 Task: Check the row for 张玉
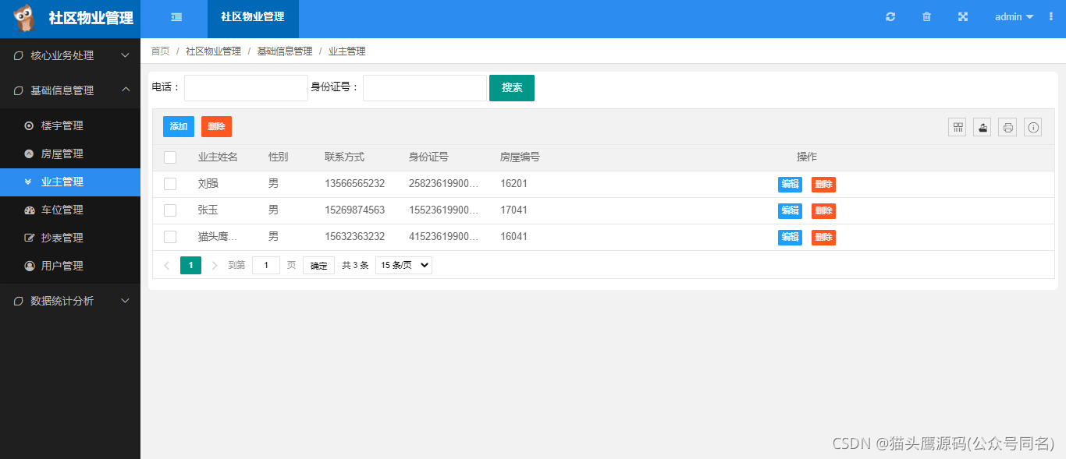[x=170, y=210]
